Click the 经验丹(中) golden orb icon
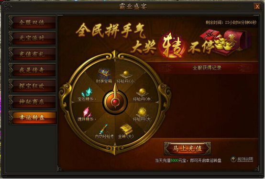The width and height of the screenshot is (265, 179). 142,92
